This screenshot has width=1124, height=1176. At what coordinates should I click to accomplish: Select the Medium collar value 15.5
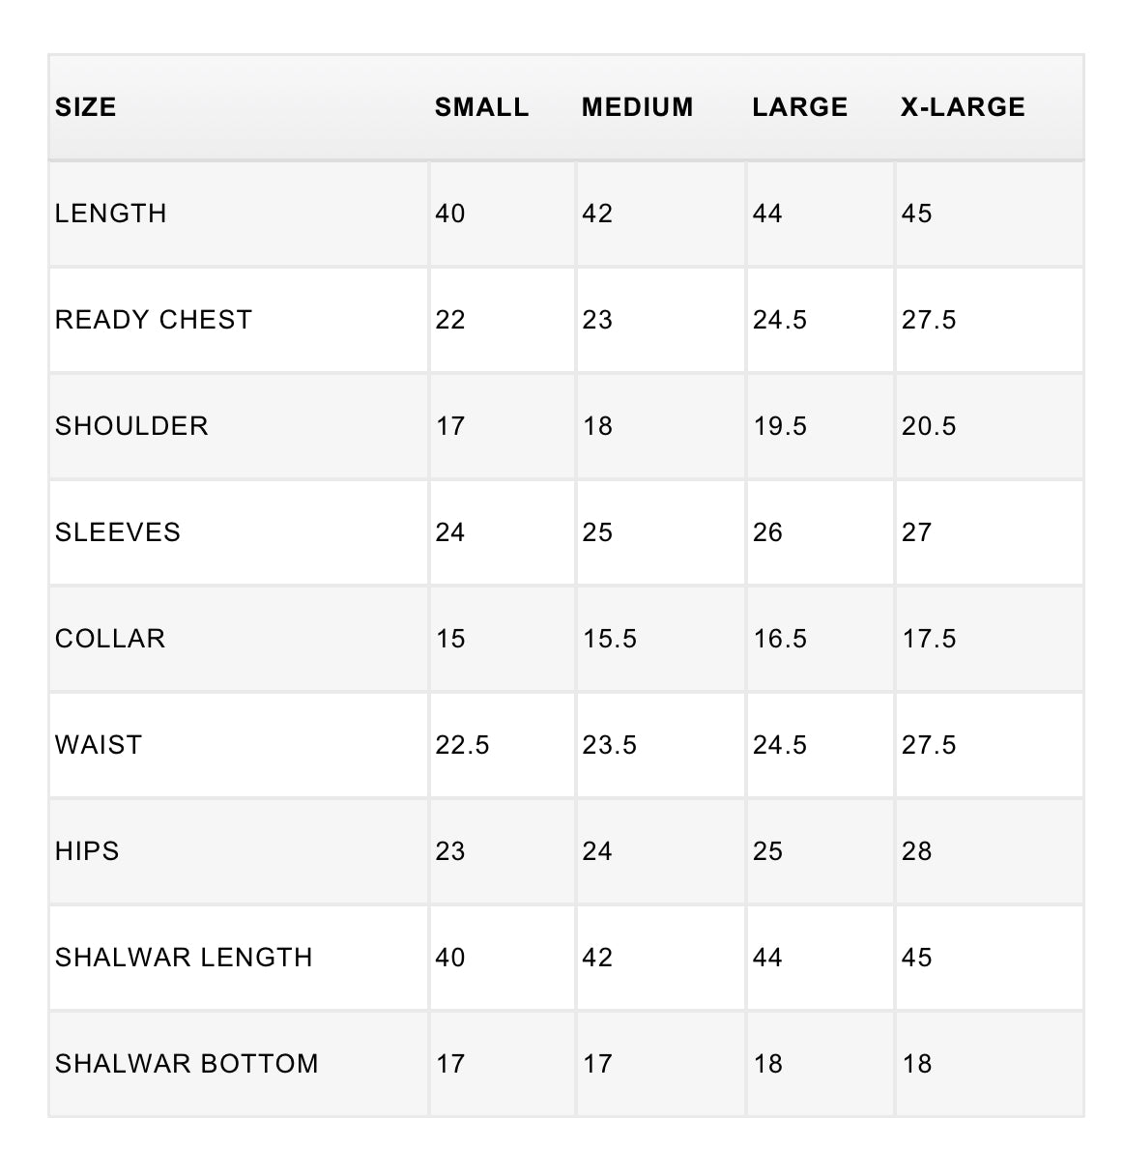(610, 639)
